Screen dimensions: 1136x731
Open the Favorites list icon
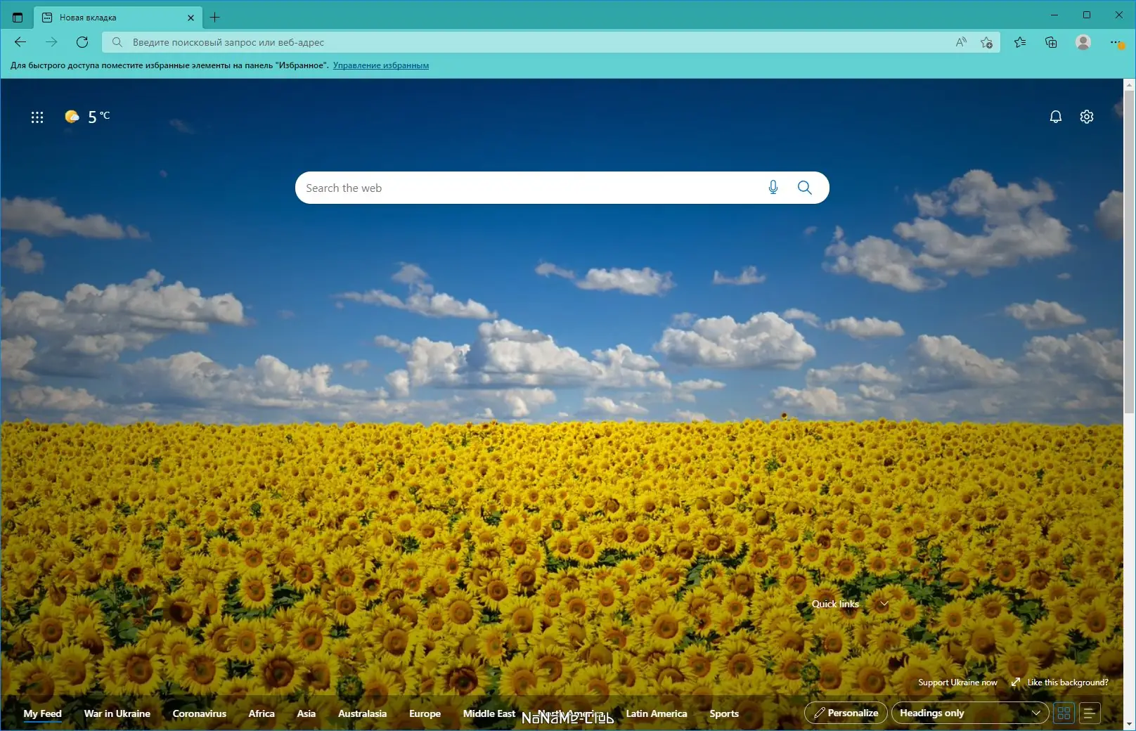click(x=1020, y=42)
